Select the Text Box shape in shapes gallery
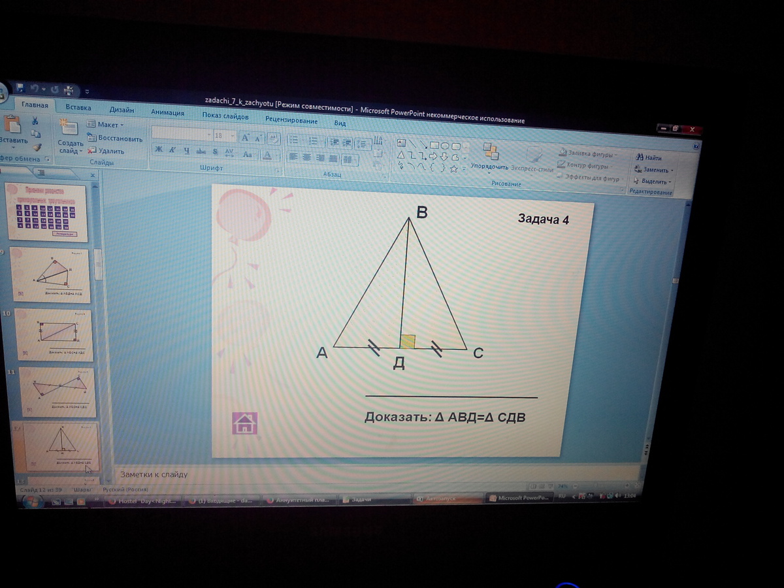This screenshot has height=588, width=784. click(x=401, y=142)
